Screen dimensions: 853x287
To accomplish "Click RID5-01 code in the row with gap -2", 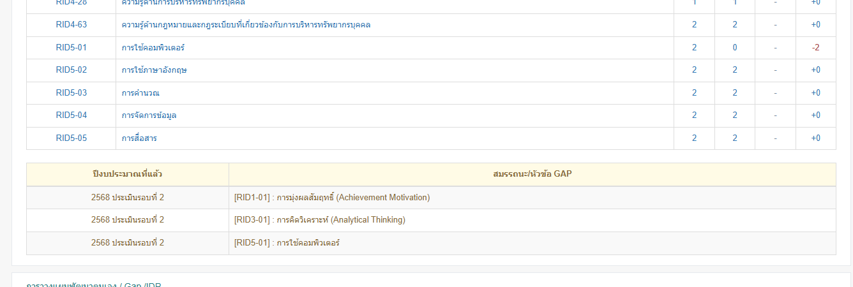I will tap(71, 48).
